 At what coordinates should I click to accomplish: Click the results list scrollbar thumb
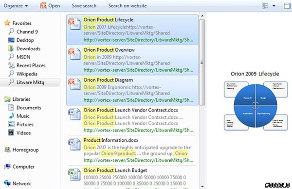202,62
